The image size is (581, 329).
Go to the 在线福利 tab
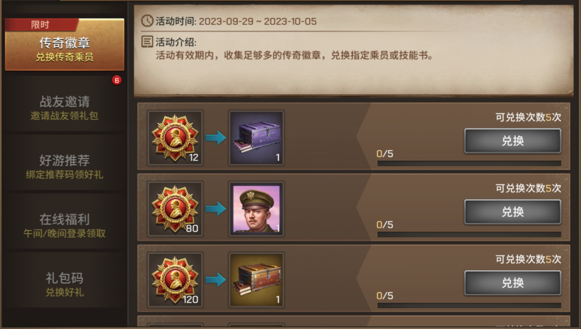pyautogui.click(x=64, y=225)
